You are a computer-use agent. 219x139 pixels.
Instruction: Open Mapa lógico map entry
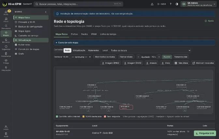[x=31, y=31]
